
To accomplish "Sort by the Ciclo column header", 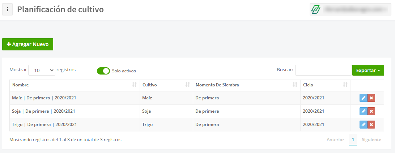I will pyautogui.click(x=325, y=85).
